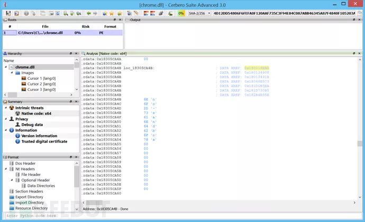The height and width of the screenshot is (222, 365).
Task: Select Cursor 3 [lang:0] image
Action: tap(39, 89)
